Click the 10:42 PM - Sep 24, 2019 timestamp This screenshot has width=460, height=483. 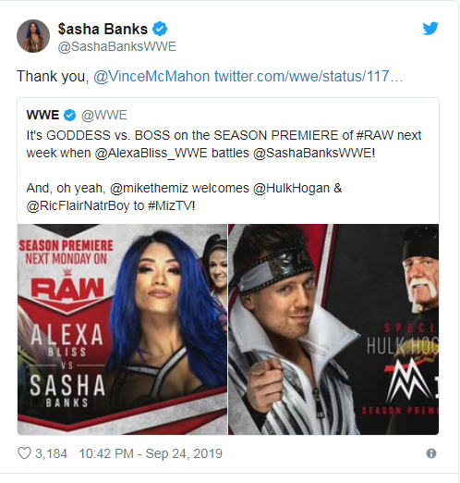(x=151, y=453)
